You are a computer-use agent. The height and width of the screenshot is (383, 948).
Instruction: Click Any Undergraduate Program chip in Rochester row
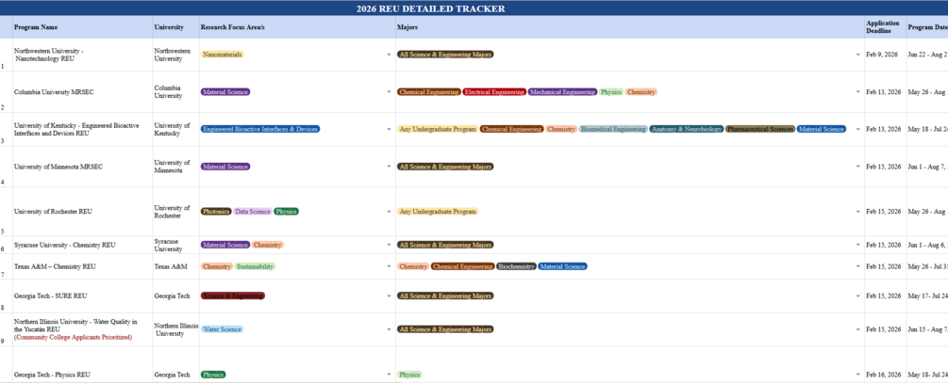tap(439, 212)
